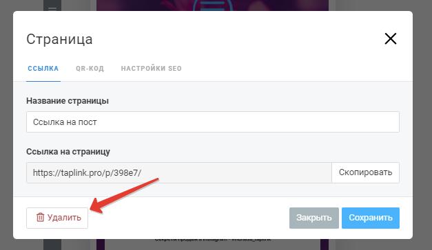Click the «Ссылка на пост» text in the name field
Screen dimensions: 432x250
[65, 122]
